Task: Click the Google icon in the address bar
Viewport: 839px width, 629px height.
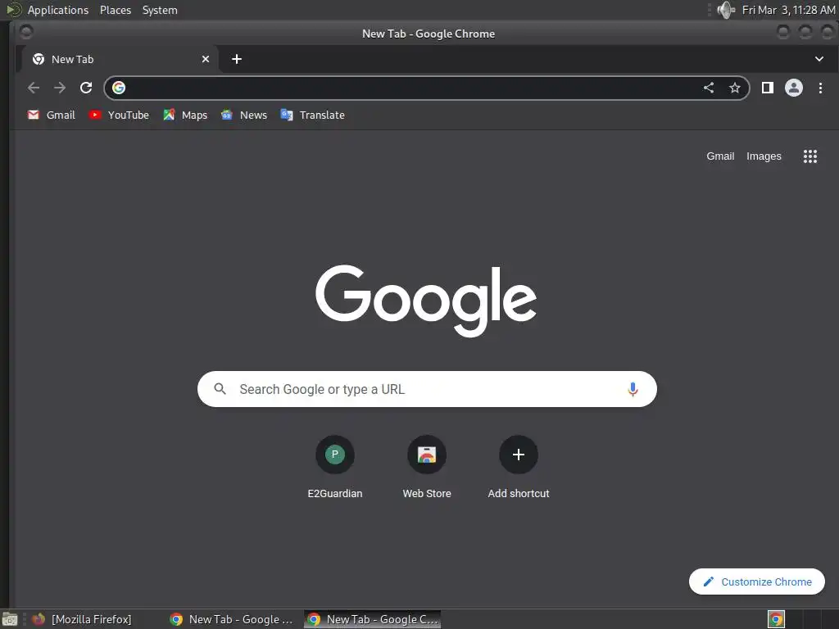Action: (x=119, y=88)
